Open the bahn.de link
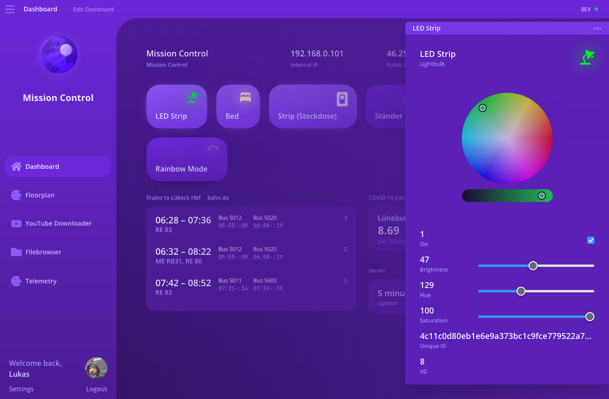Viewport: 609px width, 399px height. [218, 197]
